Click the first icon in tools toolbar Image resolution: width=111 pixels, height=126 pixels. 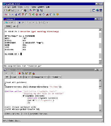pos(6,15)
